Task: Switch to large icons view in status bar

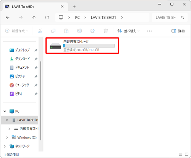Action: pyautogui.click(x=186, y=155)
